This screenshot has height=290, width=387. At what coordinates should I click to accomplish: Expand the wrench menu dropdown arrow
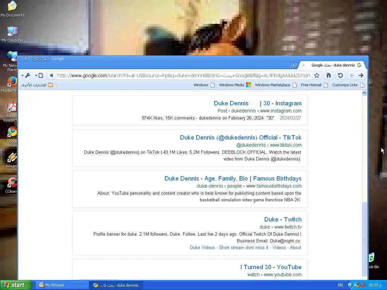point(23,76)
